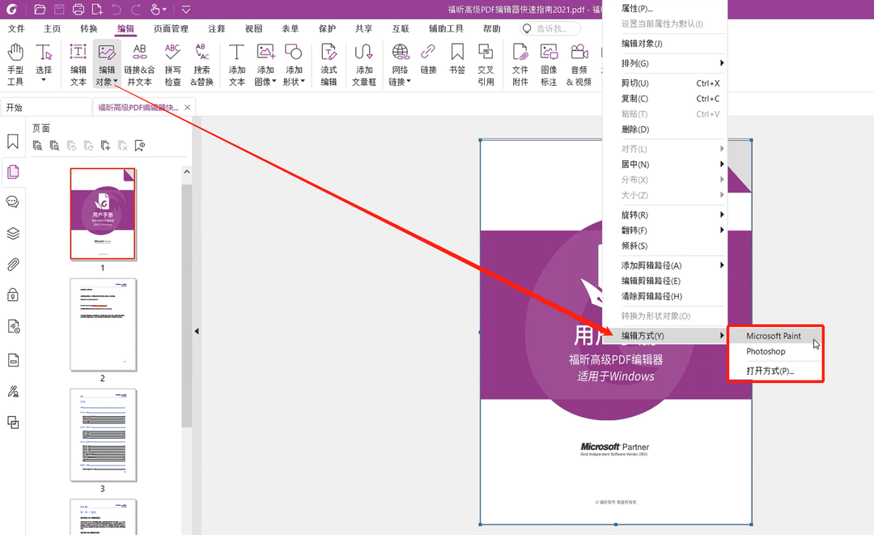Expand the Web Link dropdown arrow
Image resolution: width=874 pixels, height=535 pixels.
coord(409,82)
